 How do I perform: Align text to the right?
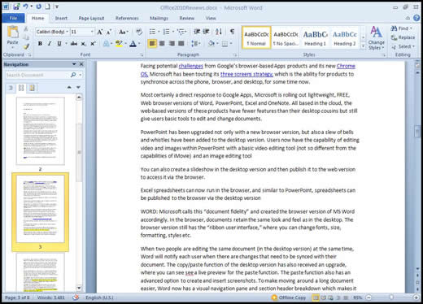[172, 43]
